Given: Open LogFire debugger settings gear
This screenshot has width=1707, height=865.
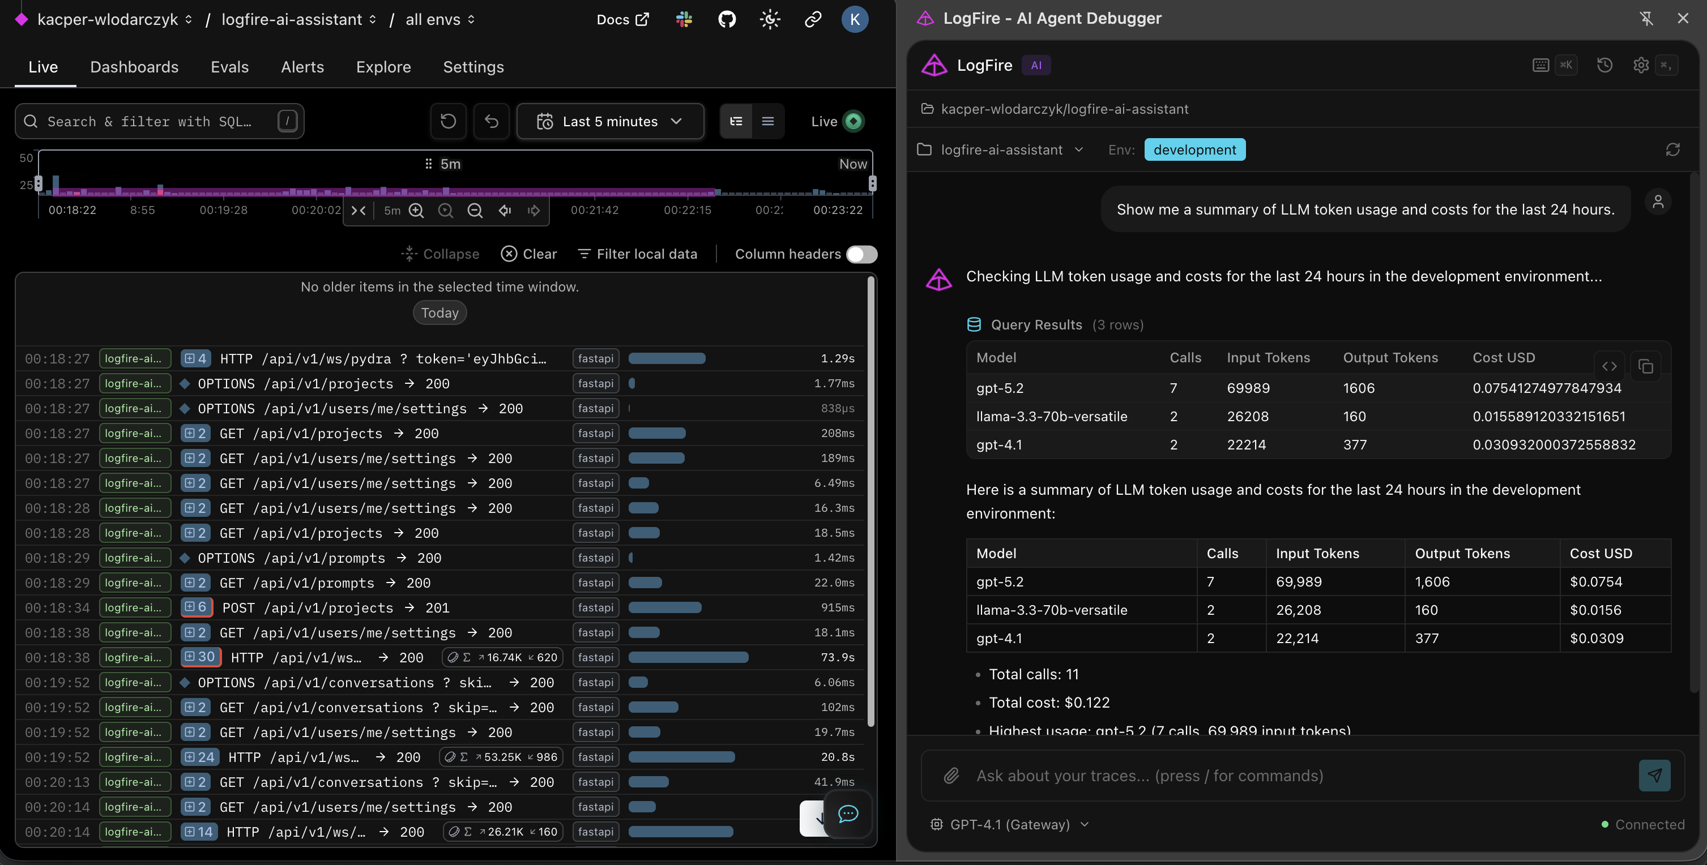Looking at the screenshot, I should (1640, 65).
